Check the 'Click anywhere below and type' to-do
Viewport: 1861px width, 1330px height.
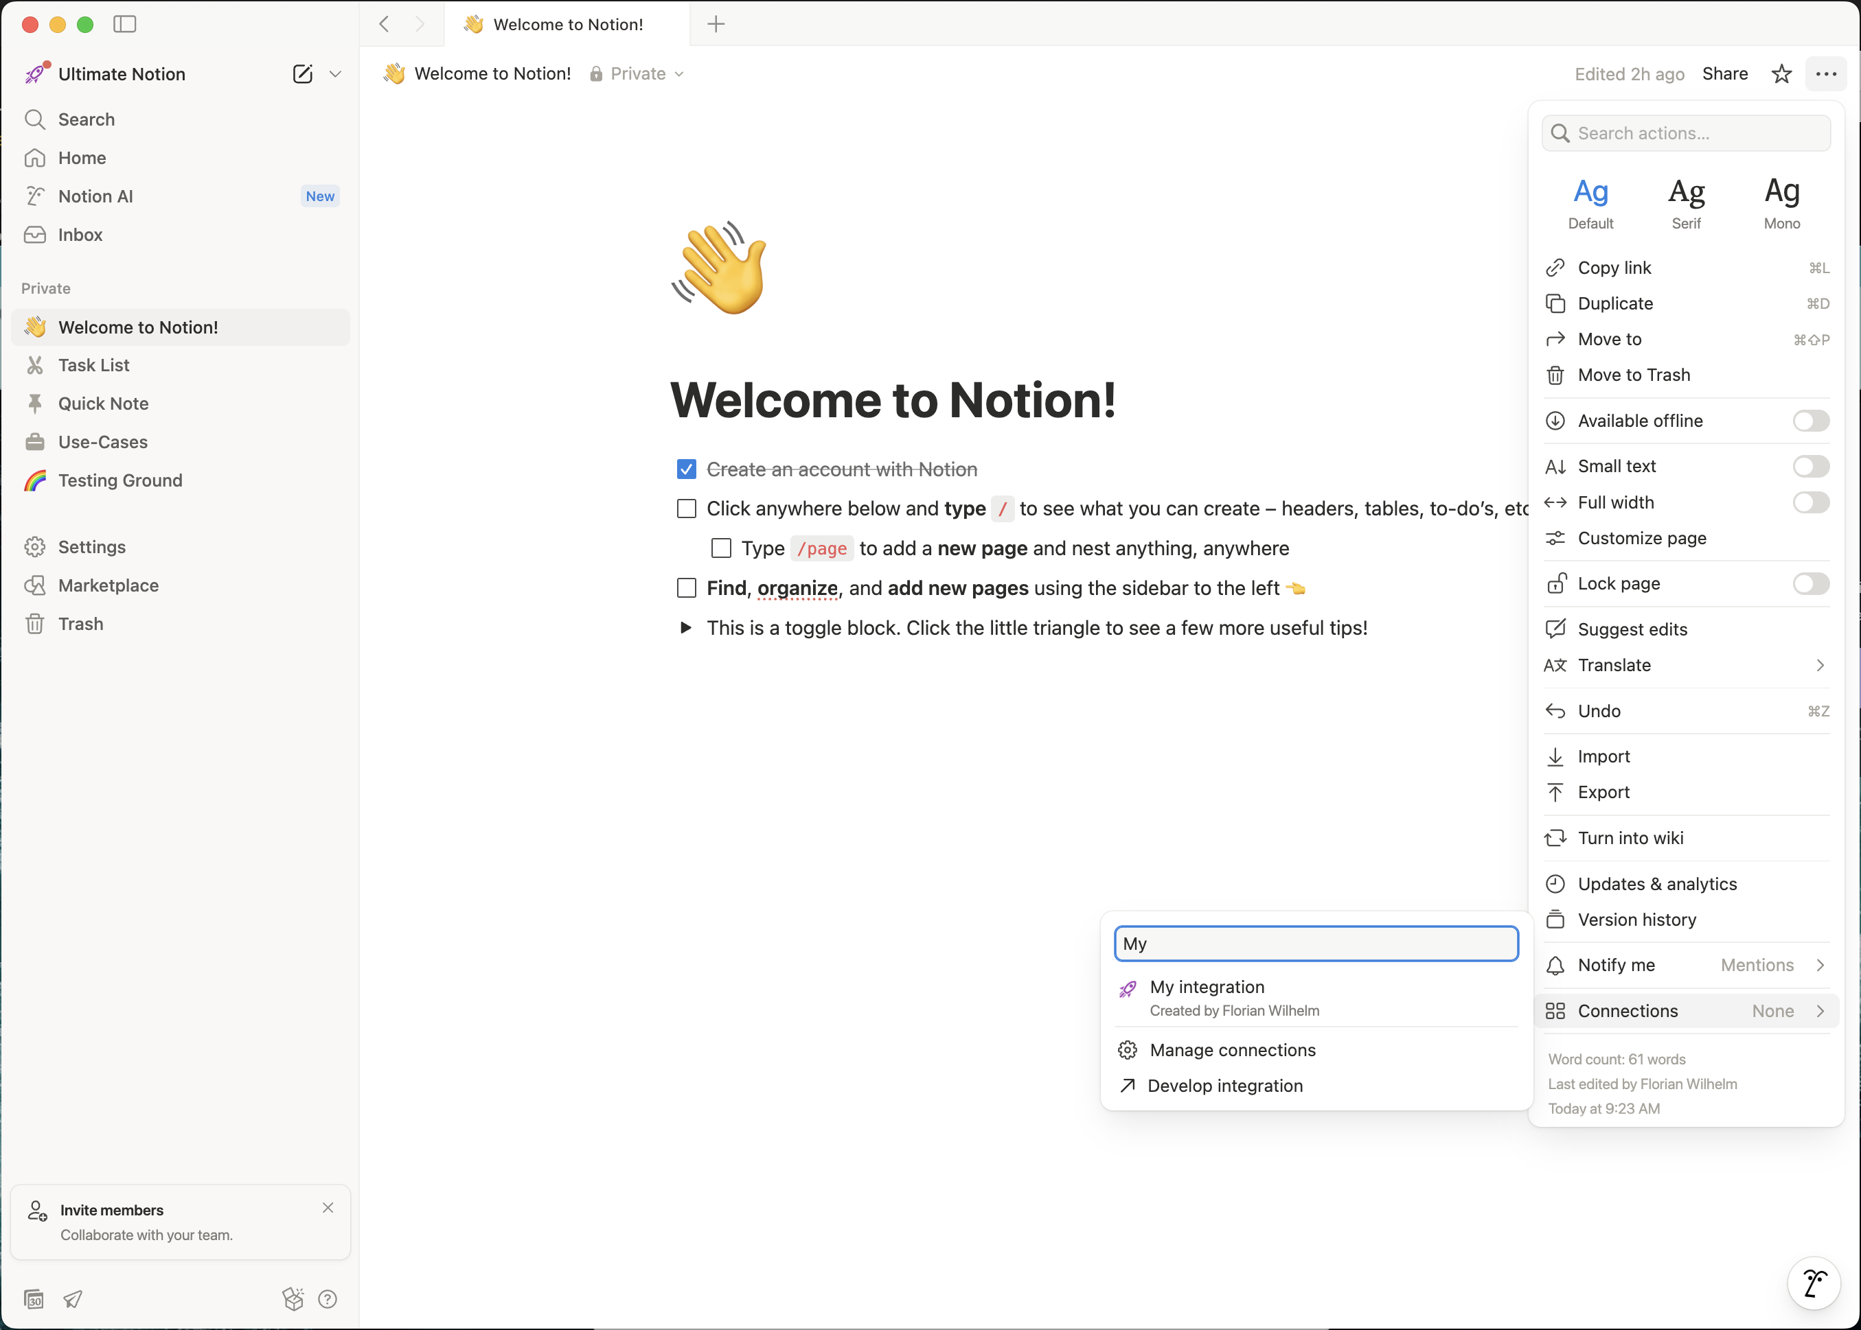click(687, 509)
